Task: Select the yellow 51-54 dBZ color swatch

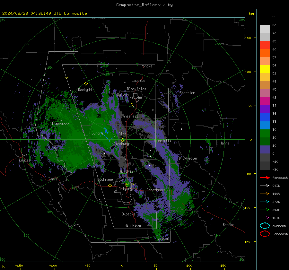Action: [x=265, y=69]
